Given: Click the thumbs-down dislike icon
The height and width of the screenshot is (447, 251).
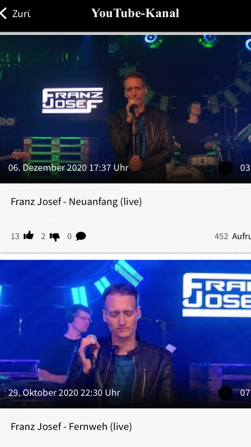Looking at the screenshot, I should (x=54, y=236).
